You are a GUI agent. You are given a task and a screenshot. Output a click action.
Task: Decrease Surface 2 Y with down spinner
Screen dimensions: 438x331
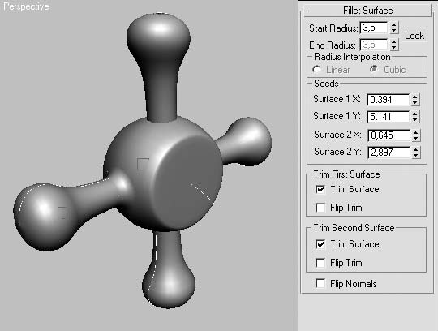coord(415,155)
